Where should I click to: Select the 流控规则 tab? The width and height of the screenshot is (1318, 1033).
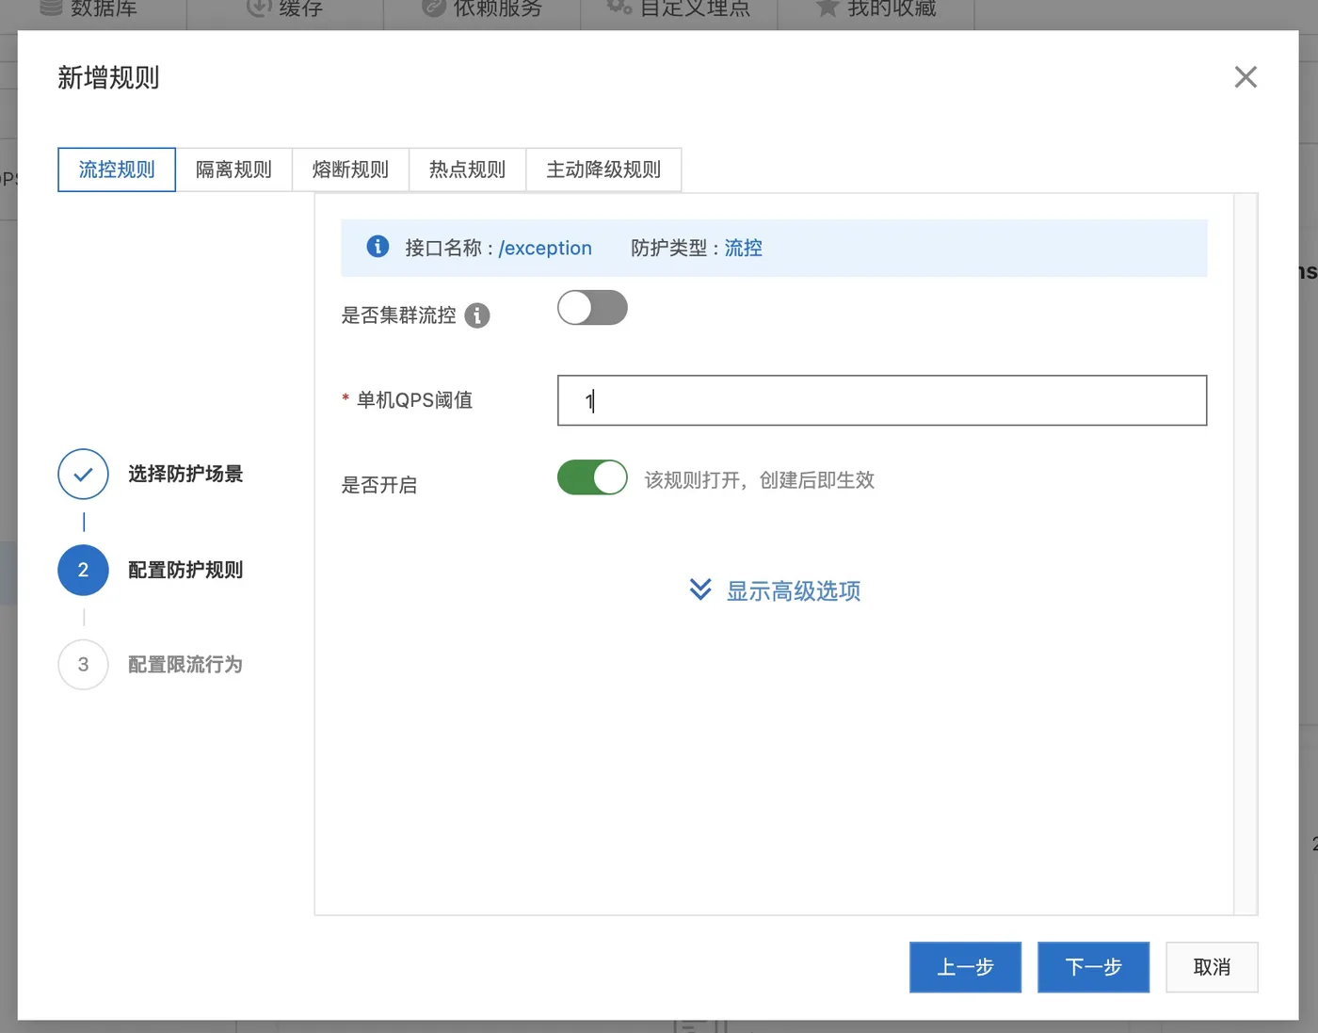tap(117, 169)
